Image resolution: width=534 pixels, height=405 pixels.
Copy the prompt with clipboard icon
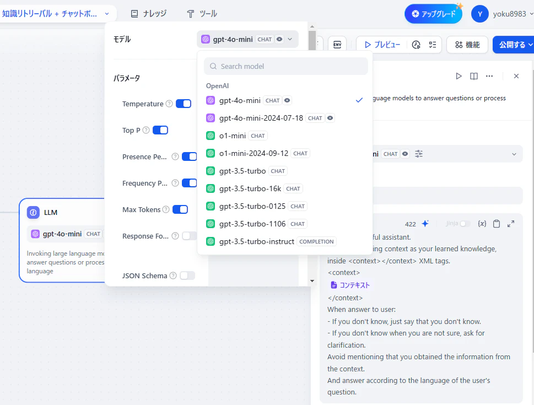(497, 224)
